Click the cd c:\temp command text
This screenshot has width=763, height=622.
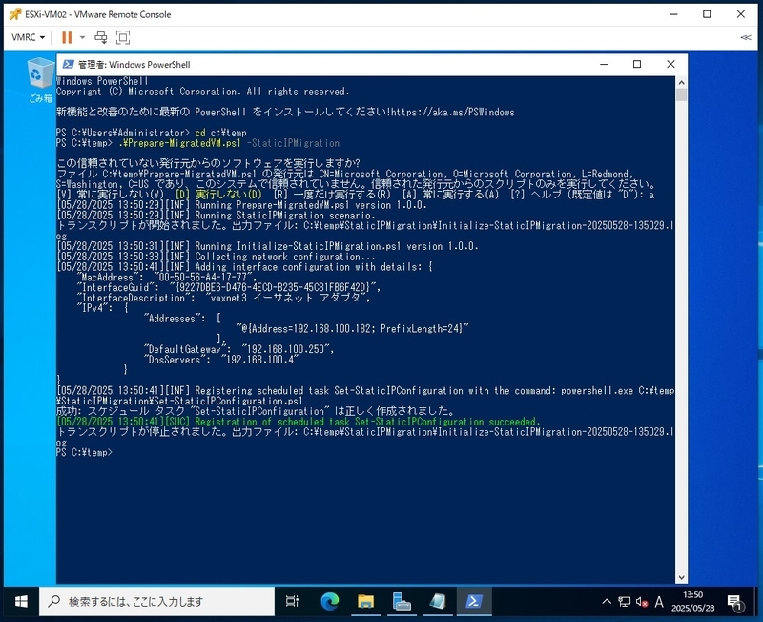point(221,133)
